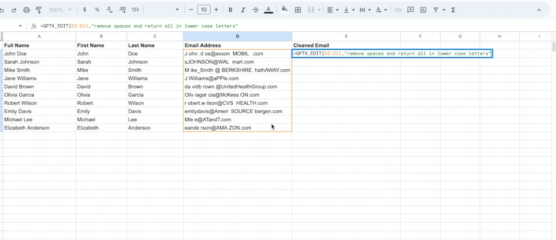Select column E header

point(346,36)
